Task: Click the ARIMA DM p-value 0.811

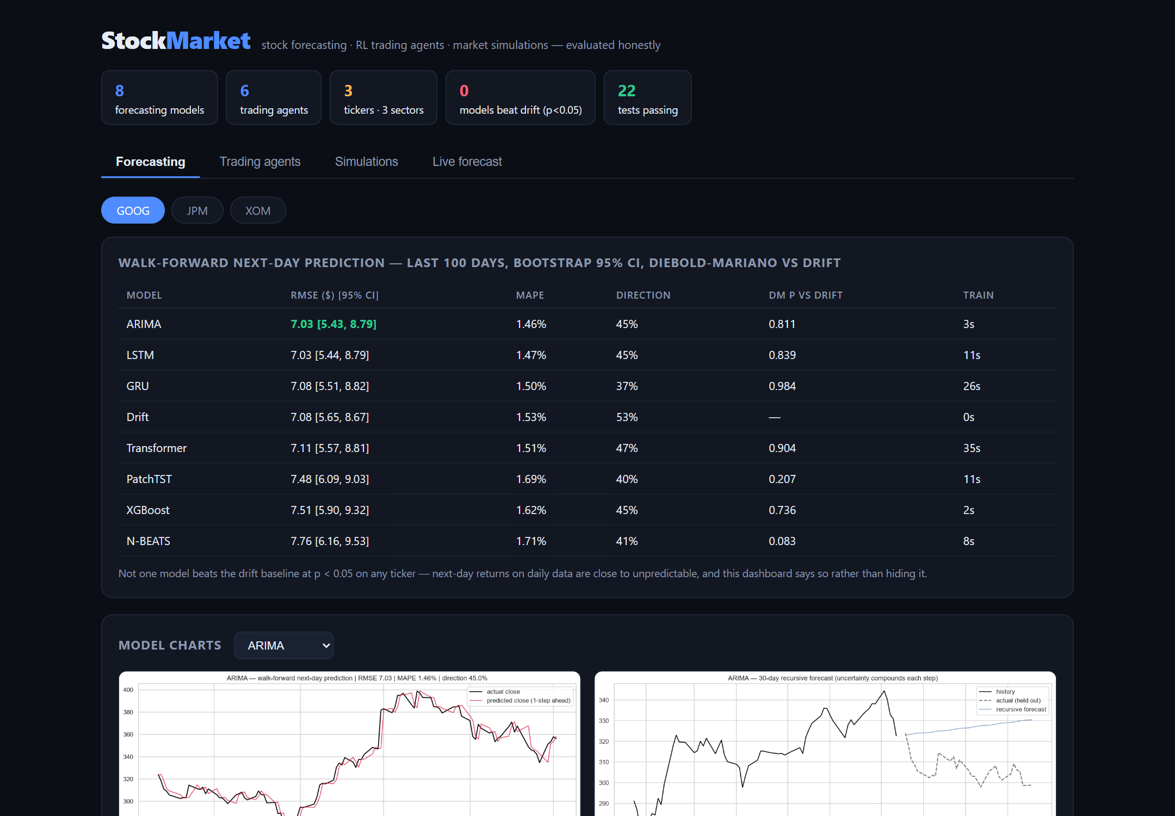Action: tap(782, 324)
